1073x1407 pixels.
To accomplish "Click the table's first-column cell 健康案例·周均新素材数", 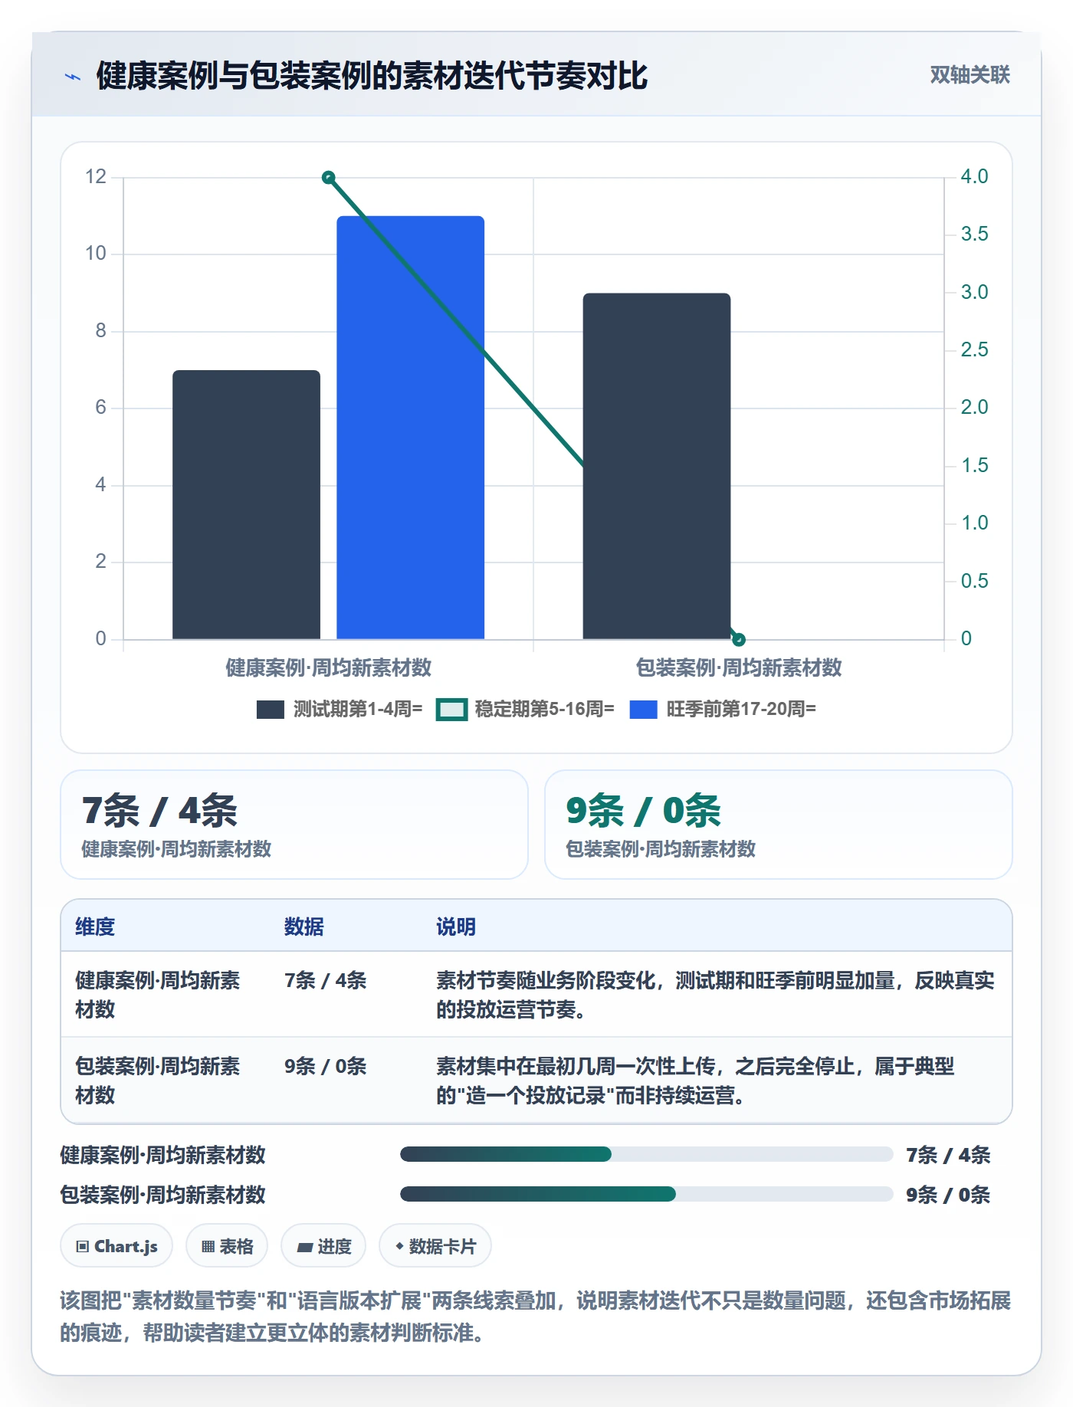I will click(158, 995).
